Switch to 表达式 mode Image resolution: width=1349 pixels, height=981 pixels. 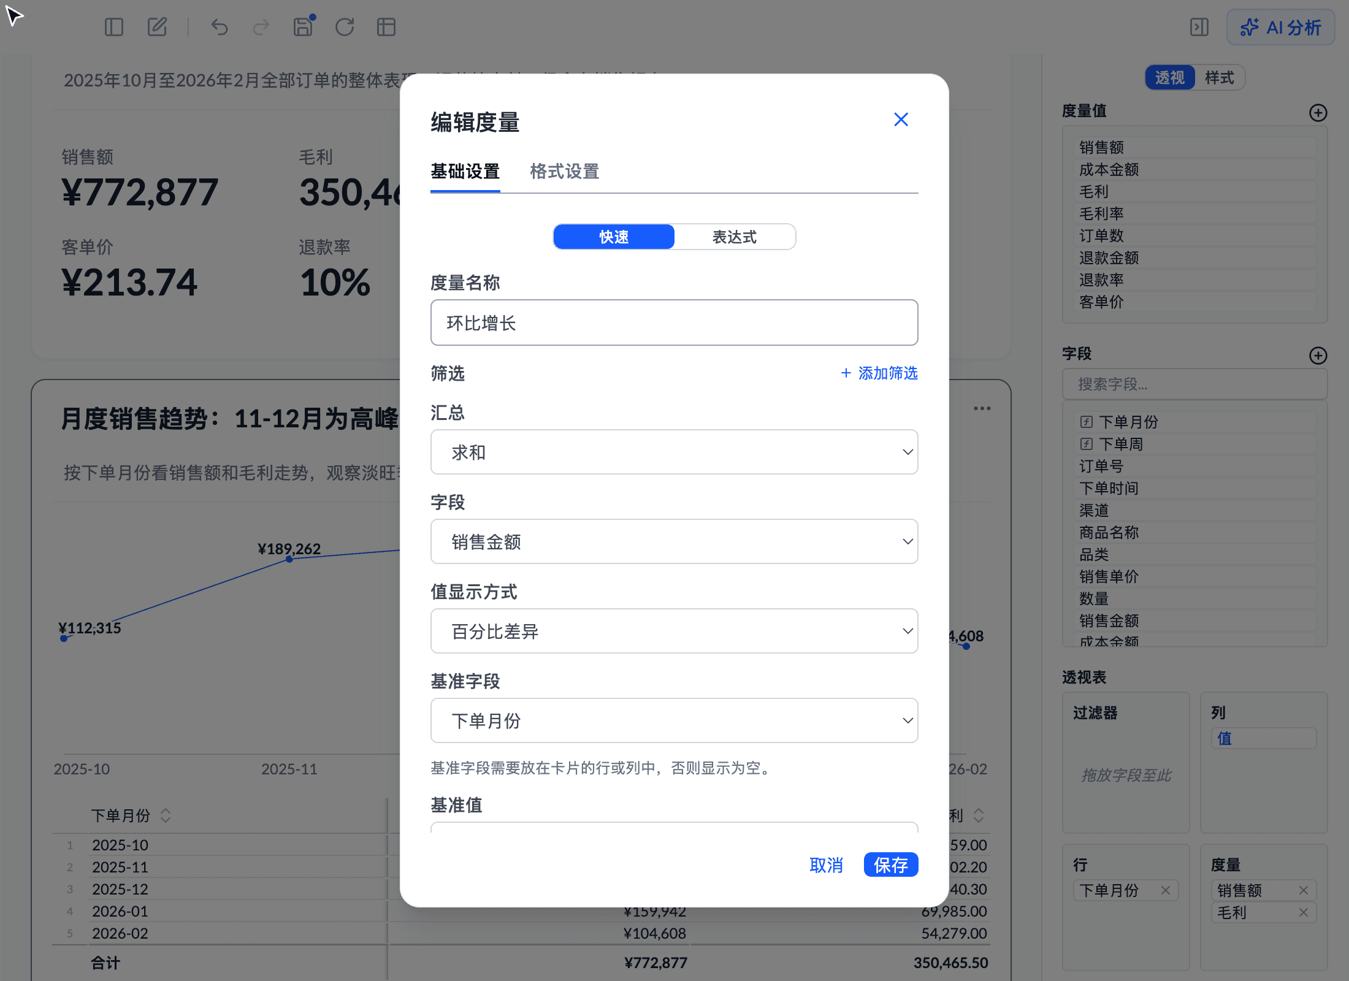[x=735, y=237]
